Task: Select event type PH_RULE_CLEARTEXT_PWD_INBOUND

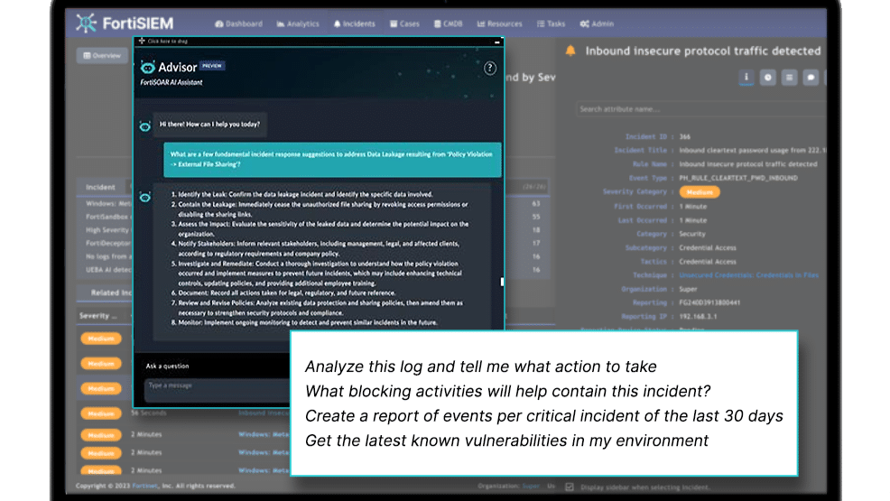Action: pyautogui.click(x=738, y=178)
